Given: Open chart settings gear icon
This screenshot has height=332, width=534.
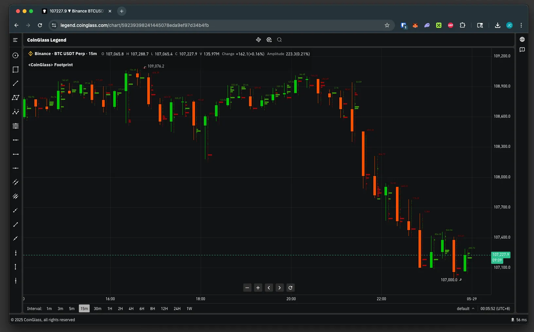Looking at the screenshot, I should (x=269, y=40).
